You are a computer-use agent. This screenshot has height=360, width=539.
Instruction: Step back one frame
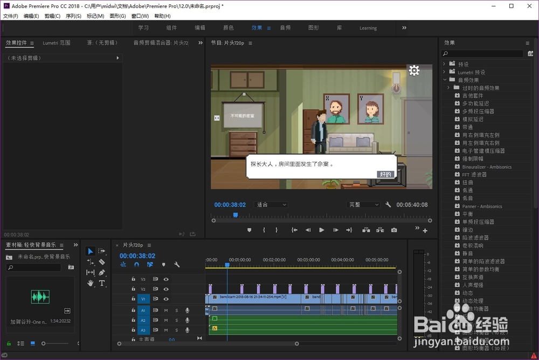[x=308, y=230]
